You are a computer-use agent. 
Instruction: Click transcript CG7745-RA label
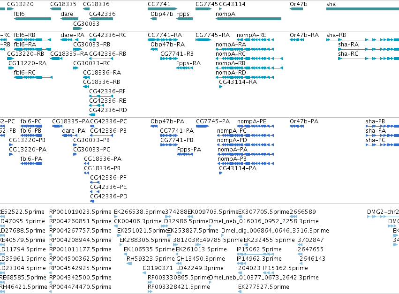(x=212, y=35)
